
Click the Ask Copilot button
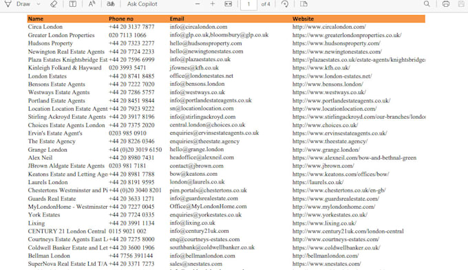[142, 4]
